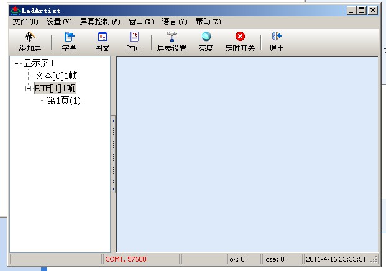Click the 添加屏 (Add Screen) toolbar icon
Image resolution: width=386 pixels, height=271 pixels.
pos(30,37)
